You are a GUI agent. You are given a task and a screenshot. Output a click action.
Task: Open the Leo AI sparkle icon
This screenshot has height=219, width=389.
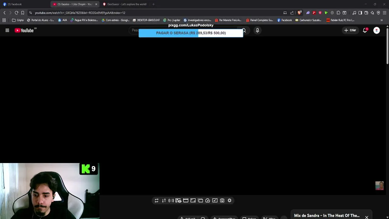pyautogui.click(x=372, y=13)
